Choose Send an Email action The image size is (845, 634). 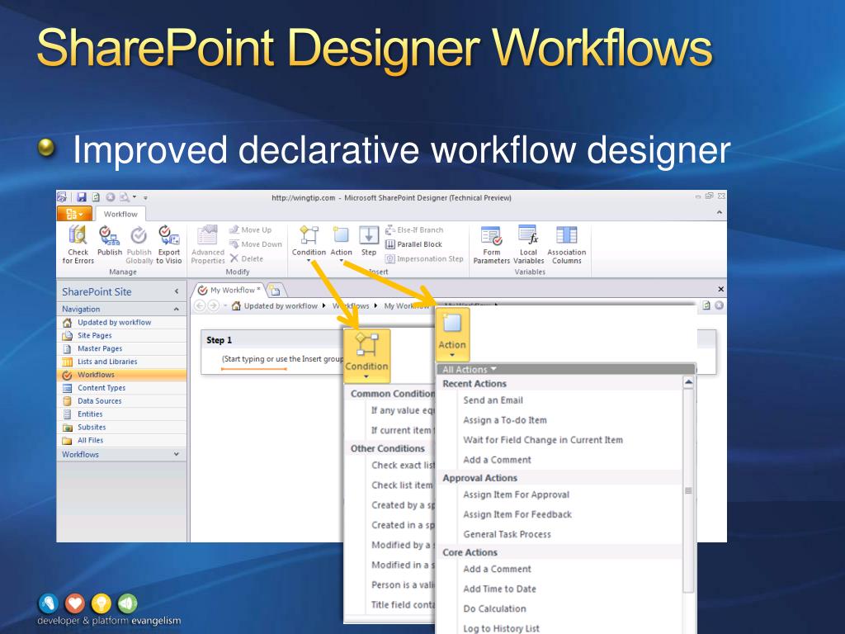493,400
